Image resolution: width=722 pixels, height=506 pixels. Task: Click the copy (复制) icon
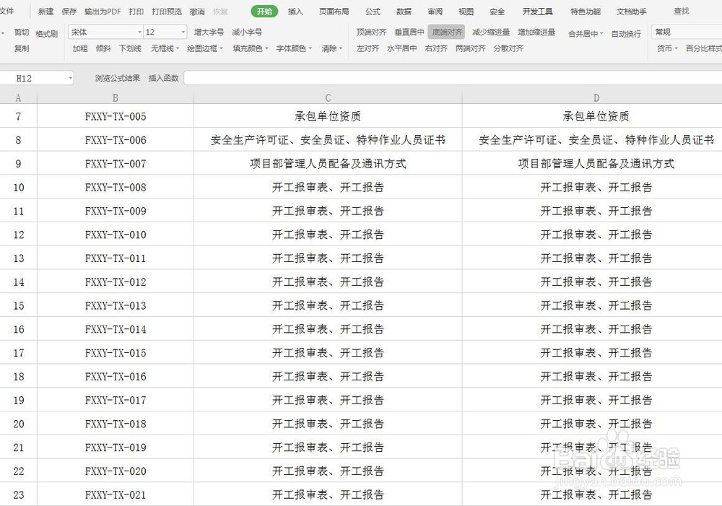pyautogui.click(x=21, y=48)
